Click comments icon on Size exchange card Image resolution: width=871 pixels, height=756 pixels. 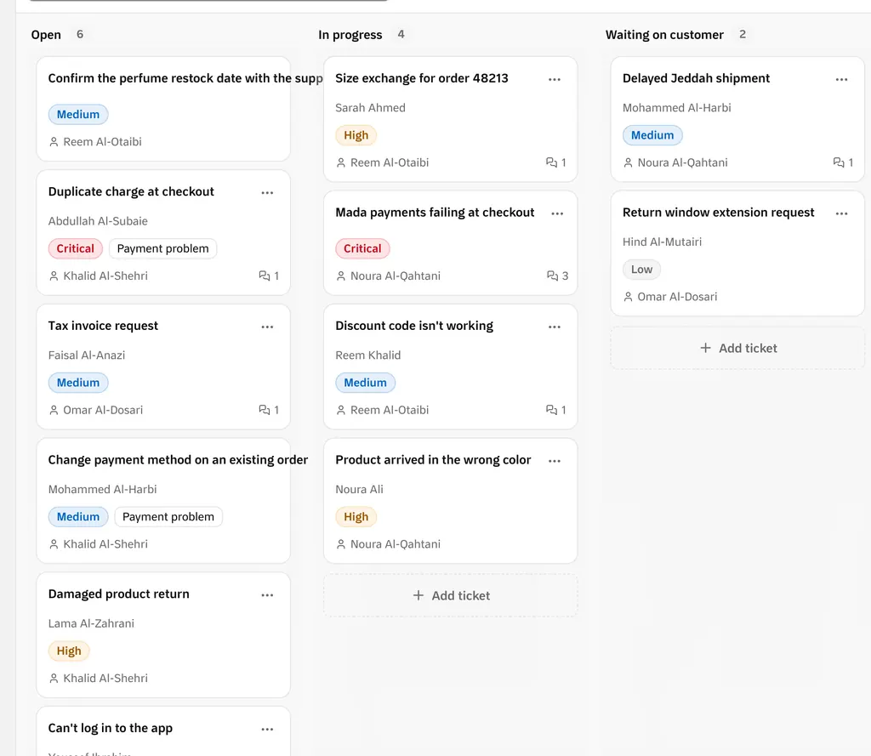coord(551,162)
